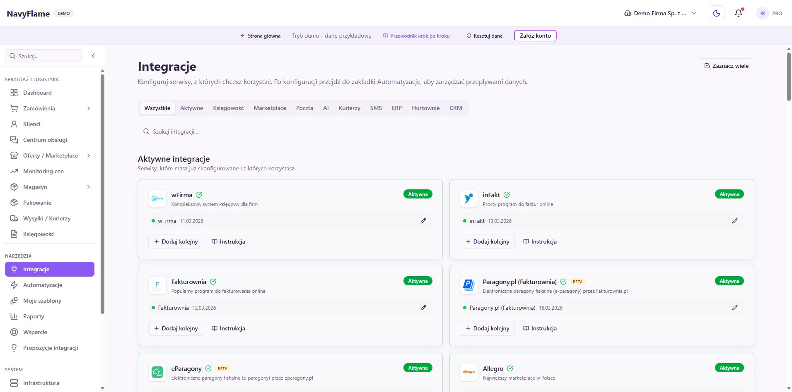This screenshot has height=392, width=792.
Task: Edit the wFirma connection pencil icon
Action: point(423,221)
